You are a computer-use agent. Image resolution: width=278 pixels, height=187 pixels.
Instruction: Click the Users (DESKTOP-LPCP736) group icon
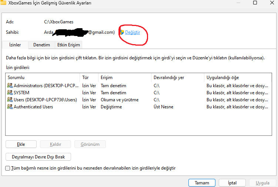(10, 100)
